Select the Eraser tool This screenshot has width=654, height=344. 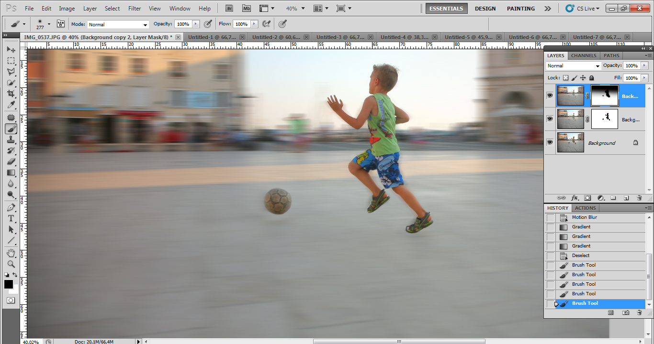click(x=11, y=161)
